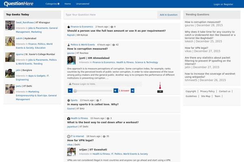Open the Unanswered questions tab
This screenshot has height=162, width=244.
(83, 4)
